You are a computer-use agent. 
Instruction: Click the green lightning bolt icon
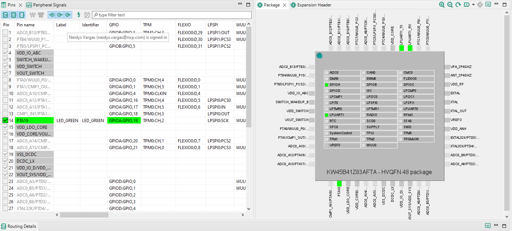pyautogui.click(x=79, y=15)
